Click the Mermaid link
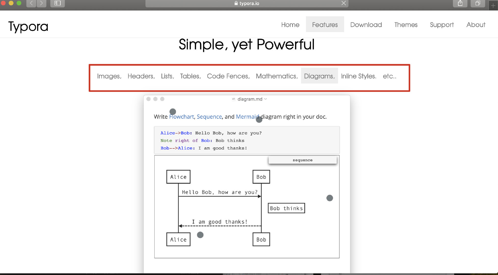Viewport: 498px width, 275px height. pyautogui.click(x=247, y=117)
